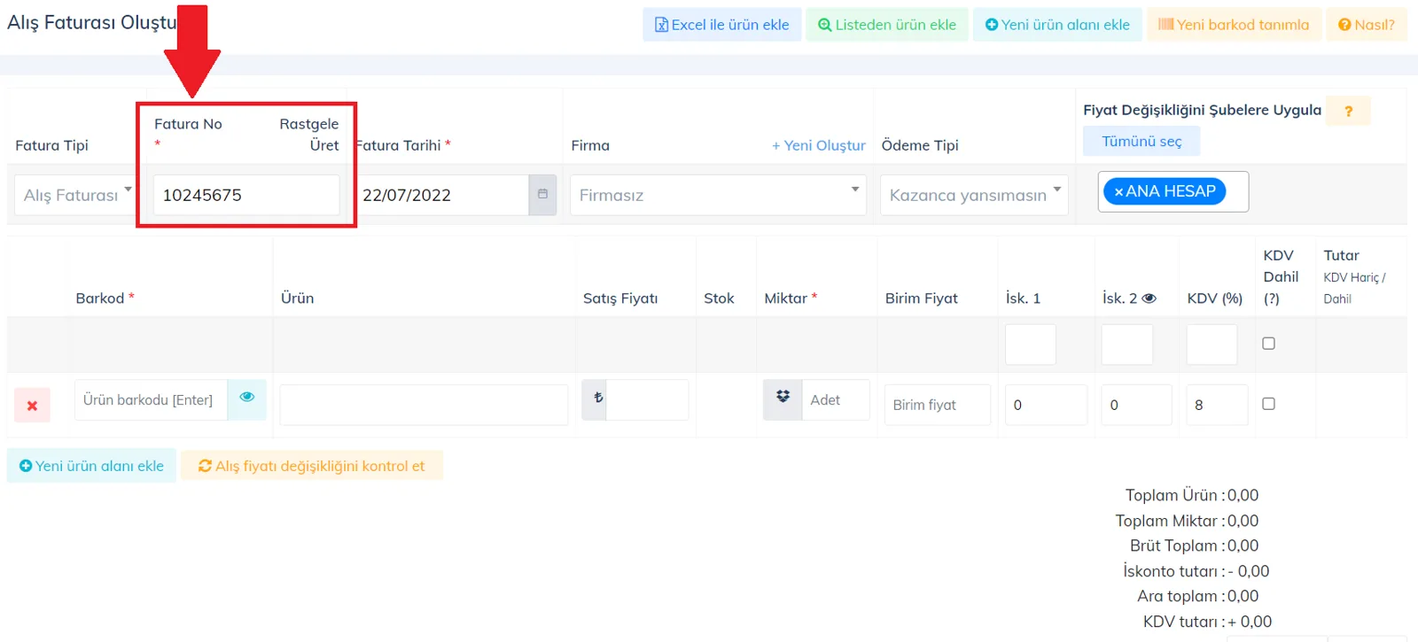Tick the KDV Dahil checkbox in product row
The height and width of the screenshot is (642, 1418).
coord(1268,404)
